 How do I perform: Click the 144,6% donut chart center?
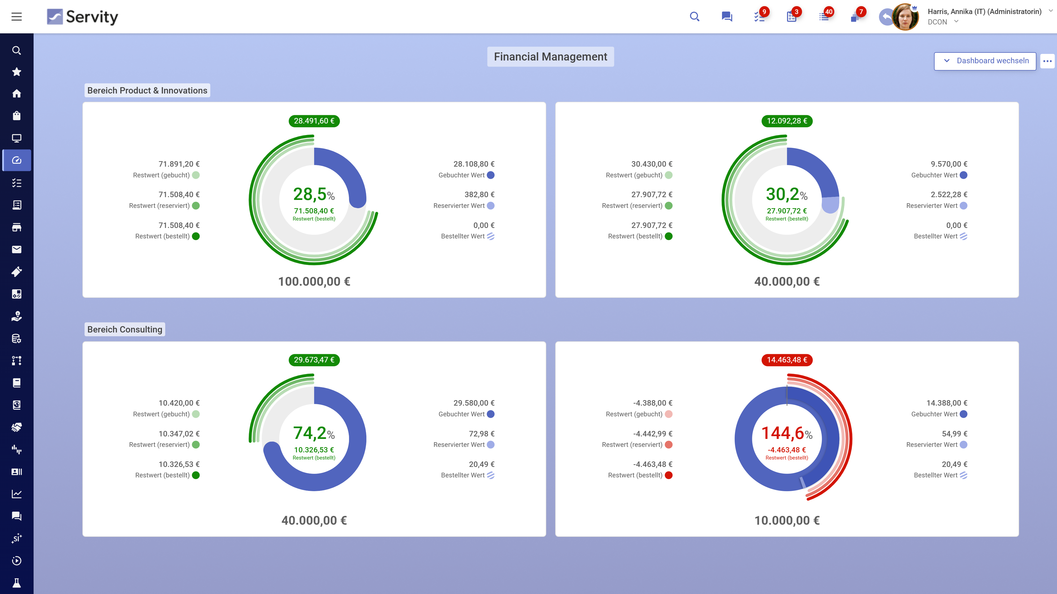coord(787,439)
